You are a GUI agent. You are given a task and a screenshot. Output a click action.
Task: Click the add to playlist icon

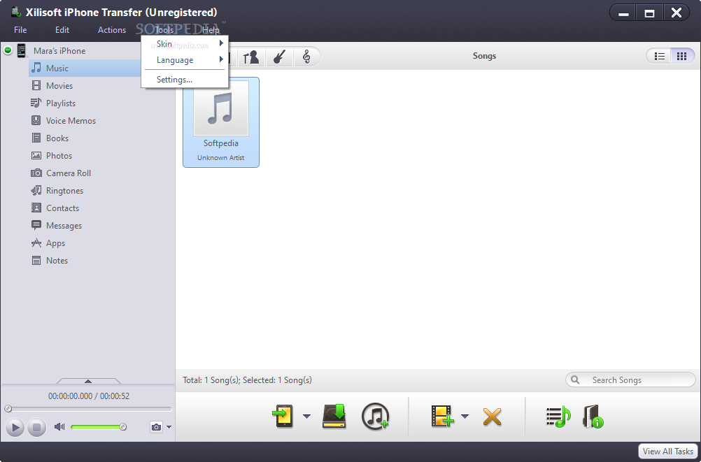coord(558,417)
